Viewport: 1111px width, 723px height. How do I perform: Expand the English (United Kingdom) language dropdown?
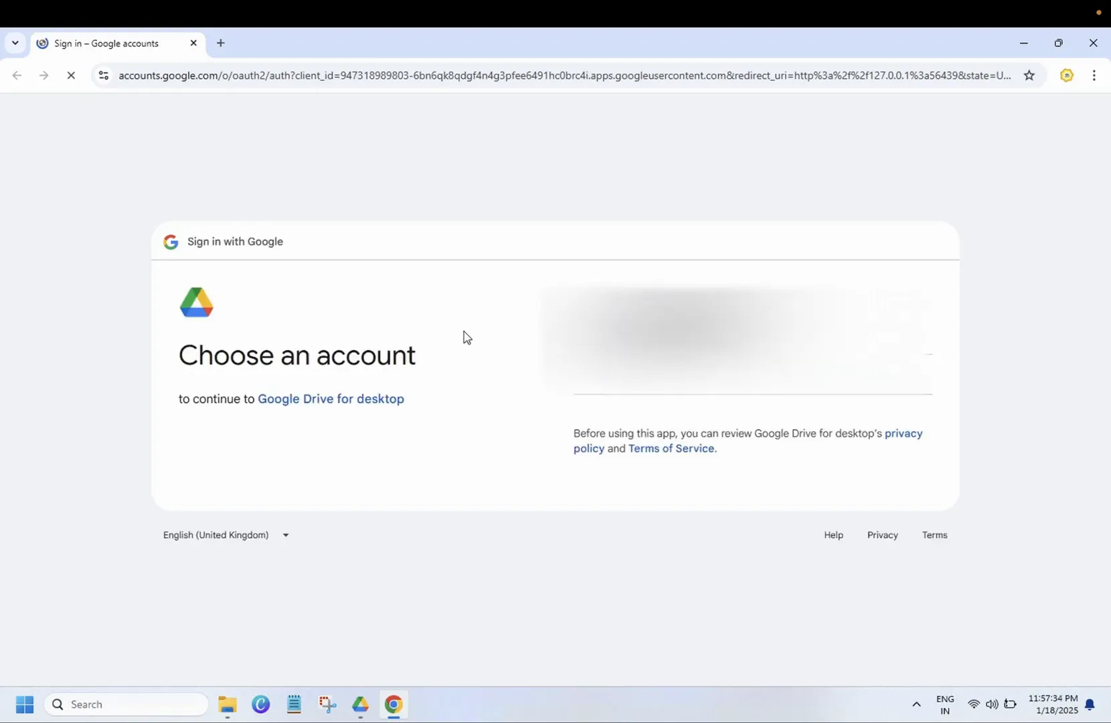click(x=226, y=535)
